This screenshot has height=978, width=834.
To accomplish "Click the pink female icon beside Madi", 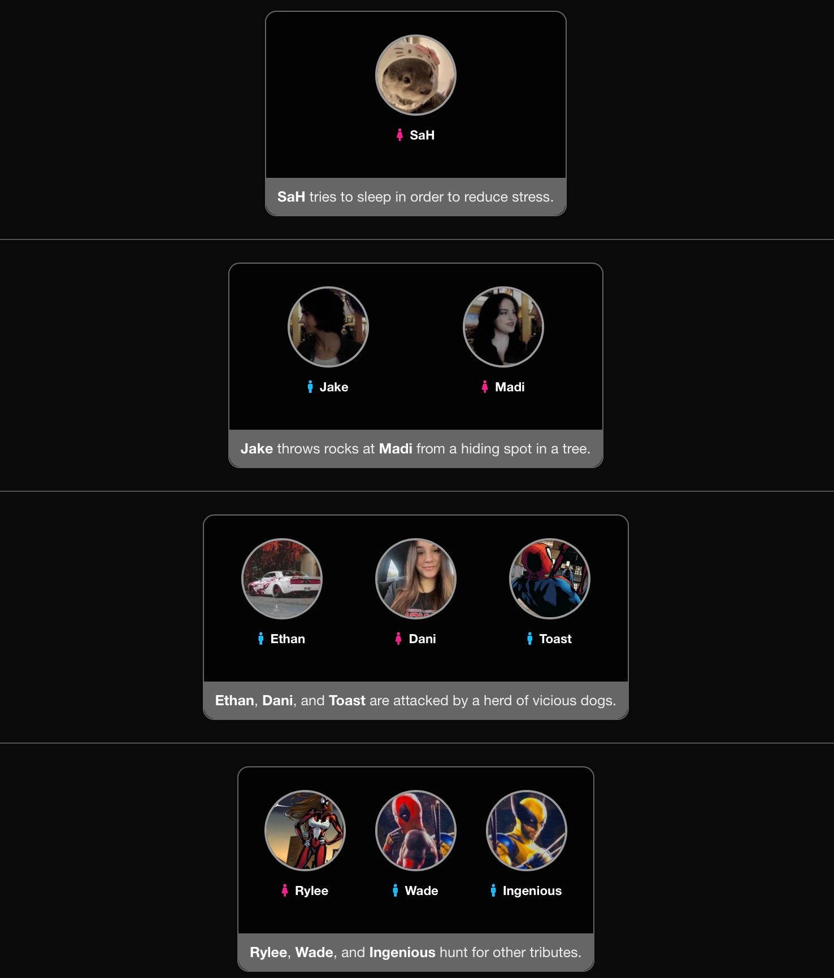I will pyautogui.click(x=485, y=387).
